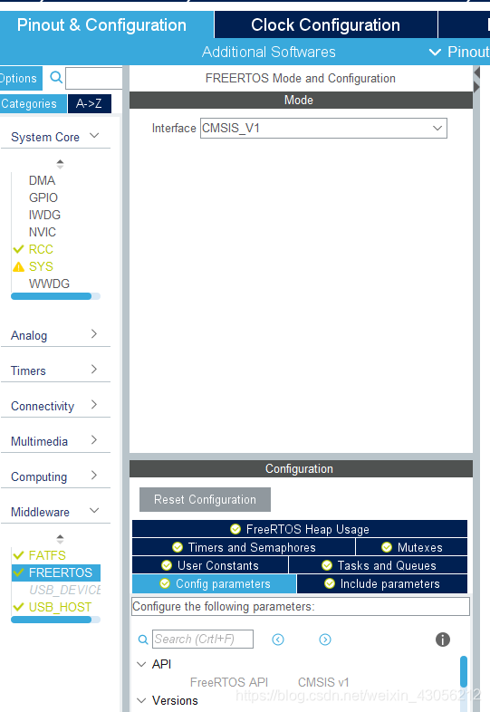
Task: Go to next search result arrow
Action: tap(325, 640)
